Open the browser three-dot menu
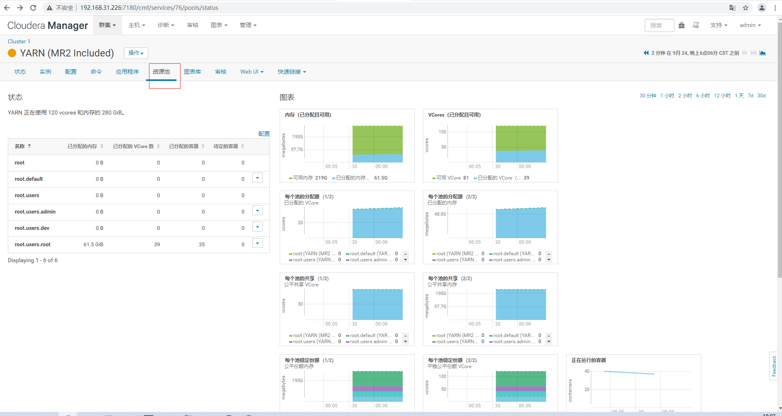Viewport: 782px width, 416px height. 775,8
